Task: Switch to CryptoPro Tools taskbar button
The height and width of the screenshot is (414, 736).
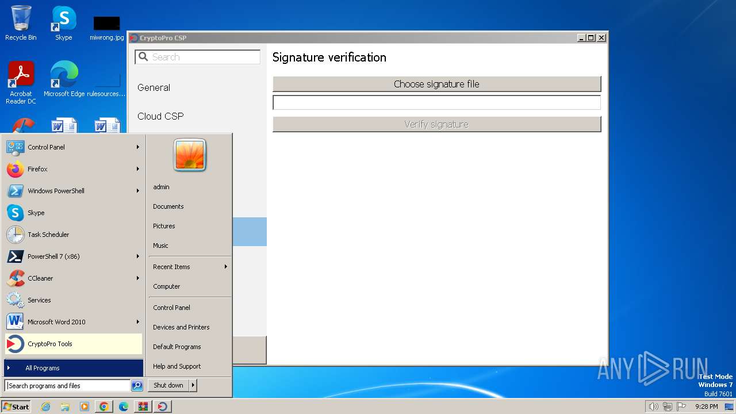Action: coord(163,407)
